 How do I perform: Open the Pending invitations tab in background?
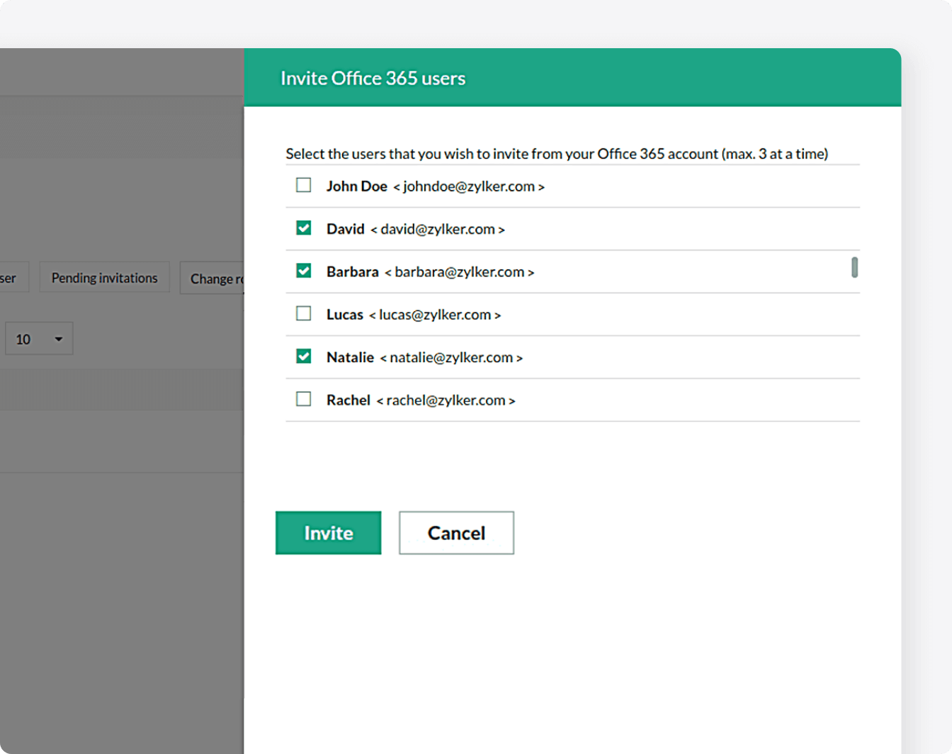(104, 278)
